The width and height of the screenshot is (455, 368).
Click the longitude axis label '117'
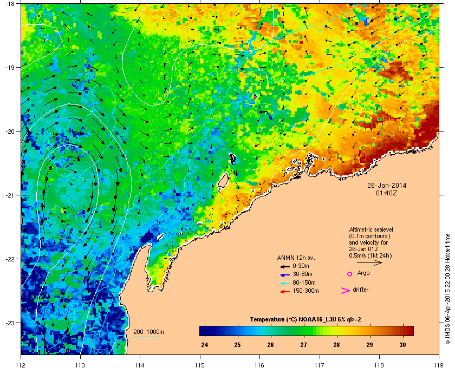click(x=319, y=365)
